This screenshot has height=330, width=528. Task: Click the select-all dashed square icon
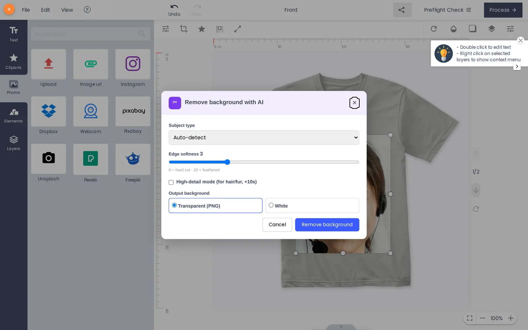(x=219, y=29)
